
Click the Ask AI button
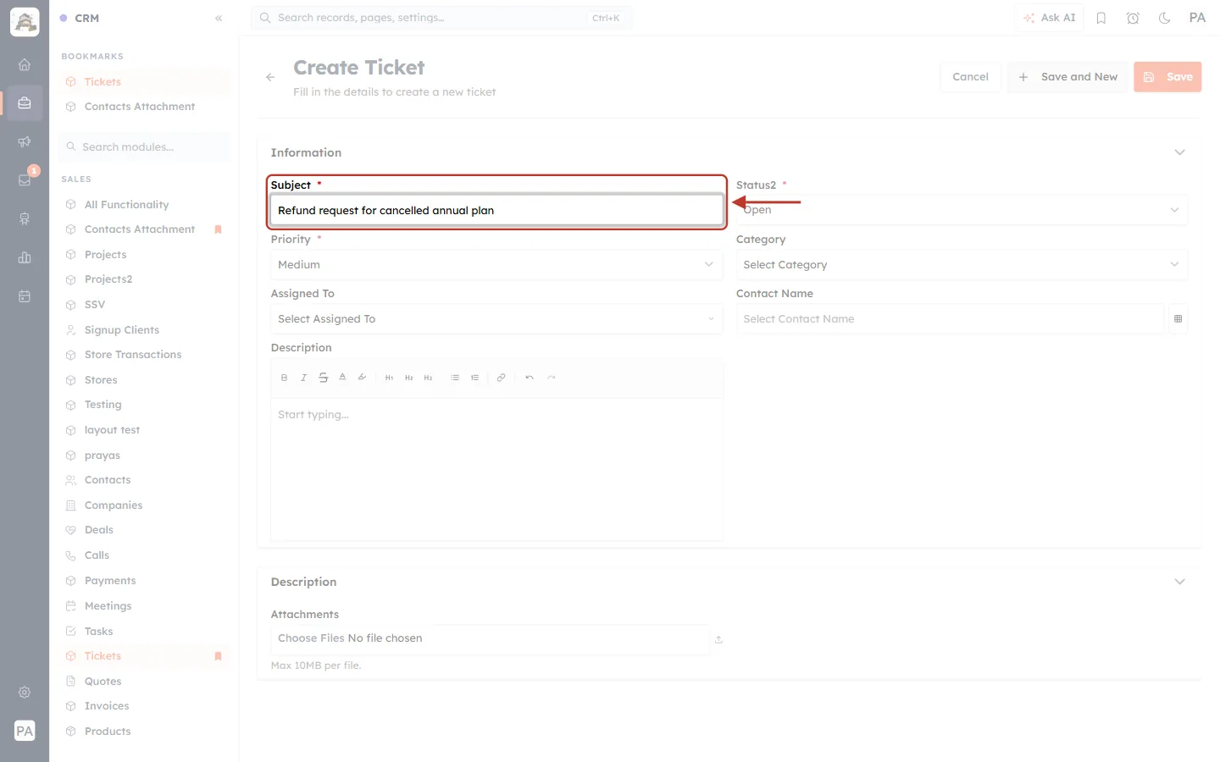(x=1049, y=18)
